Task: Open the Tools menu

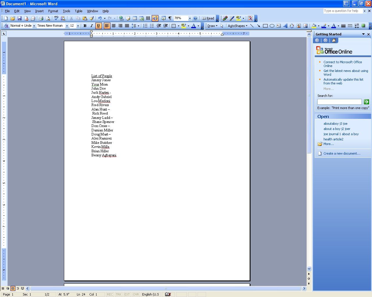Action: tap(66, 11)
